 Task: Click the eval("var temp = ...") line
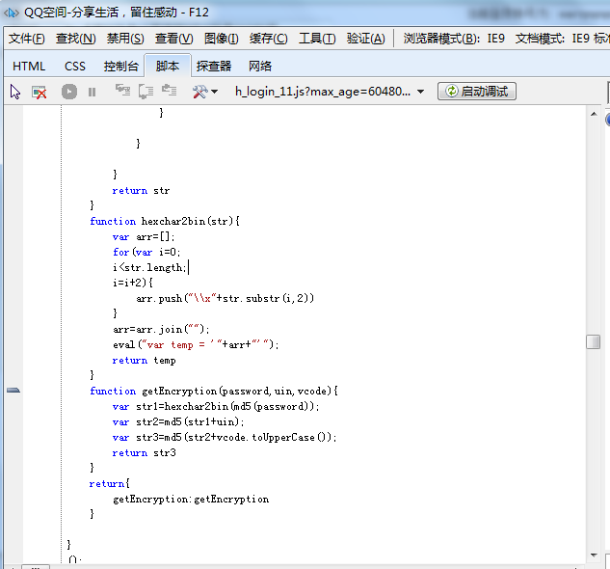tap(196, 344)
